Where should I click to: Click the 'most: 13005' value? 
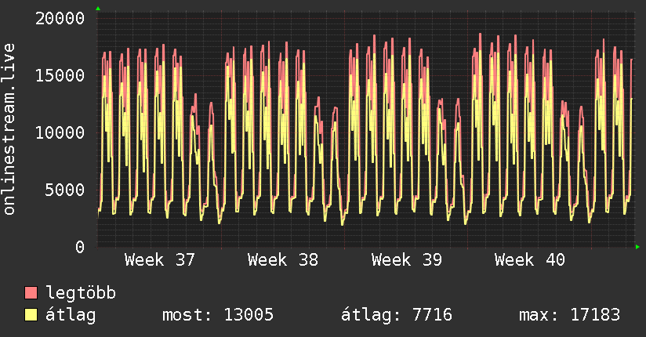[218, 315]
